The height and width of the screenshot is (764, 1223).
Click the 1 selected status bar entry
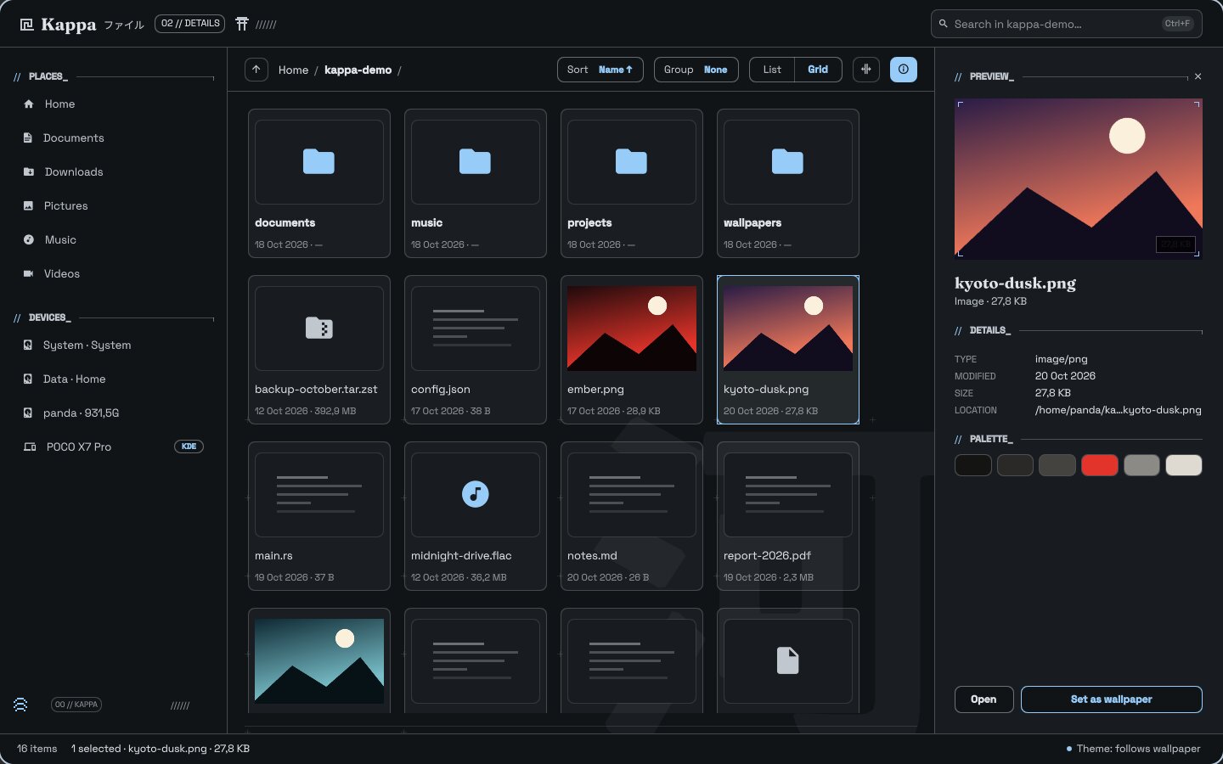pos(161,749)
